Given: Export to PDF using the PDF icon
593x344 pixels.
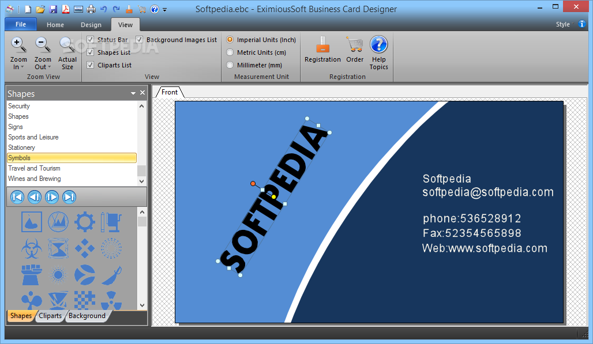Looking at the screenshot, I should [66, 9].
